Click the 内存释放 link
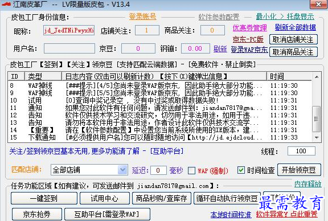328x221 pixels. click(307, 184)
